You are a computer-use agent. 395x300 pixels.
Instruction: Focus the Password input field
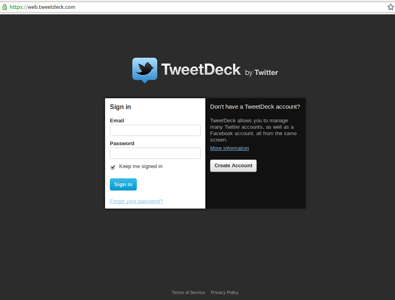pos(155,153)
